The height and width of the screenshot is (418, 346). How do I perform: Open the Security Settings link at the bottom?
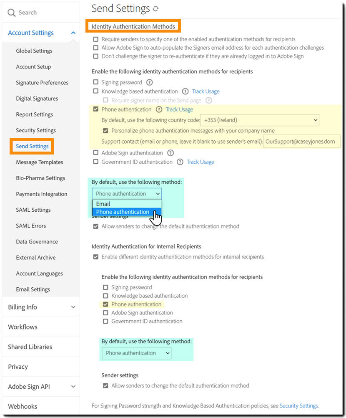299,405
